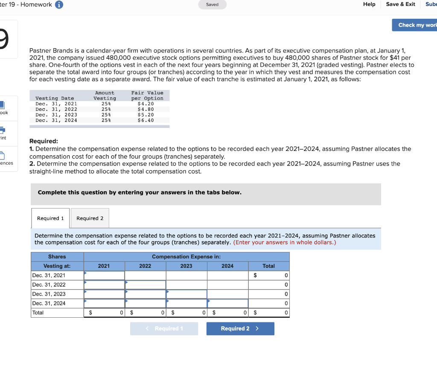Click the Saved status pill
Screen dimensions: 437x371
[x=212, y=4]
